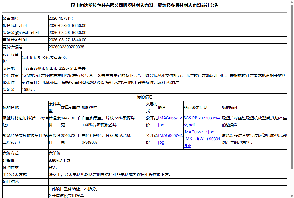Select the 公告编号 value 2026[1573]号

[61, 18]
